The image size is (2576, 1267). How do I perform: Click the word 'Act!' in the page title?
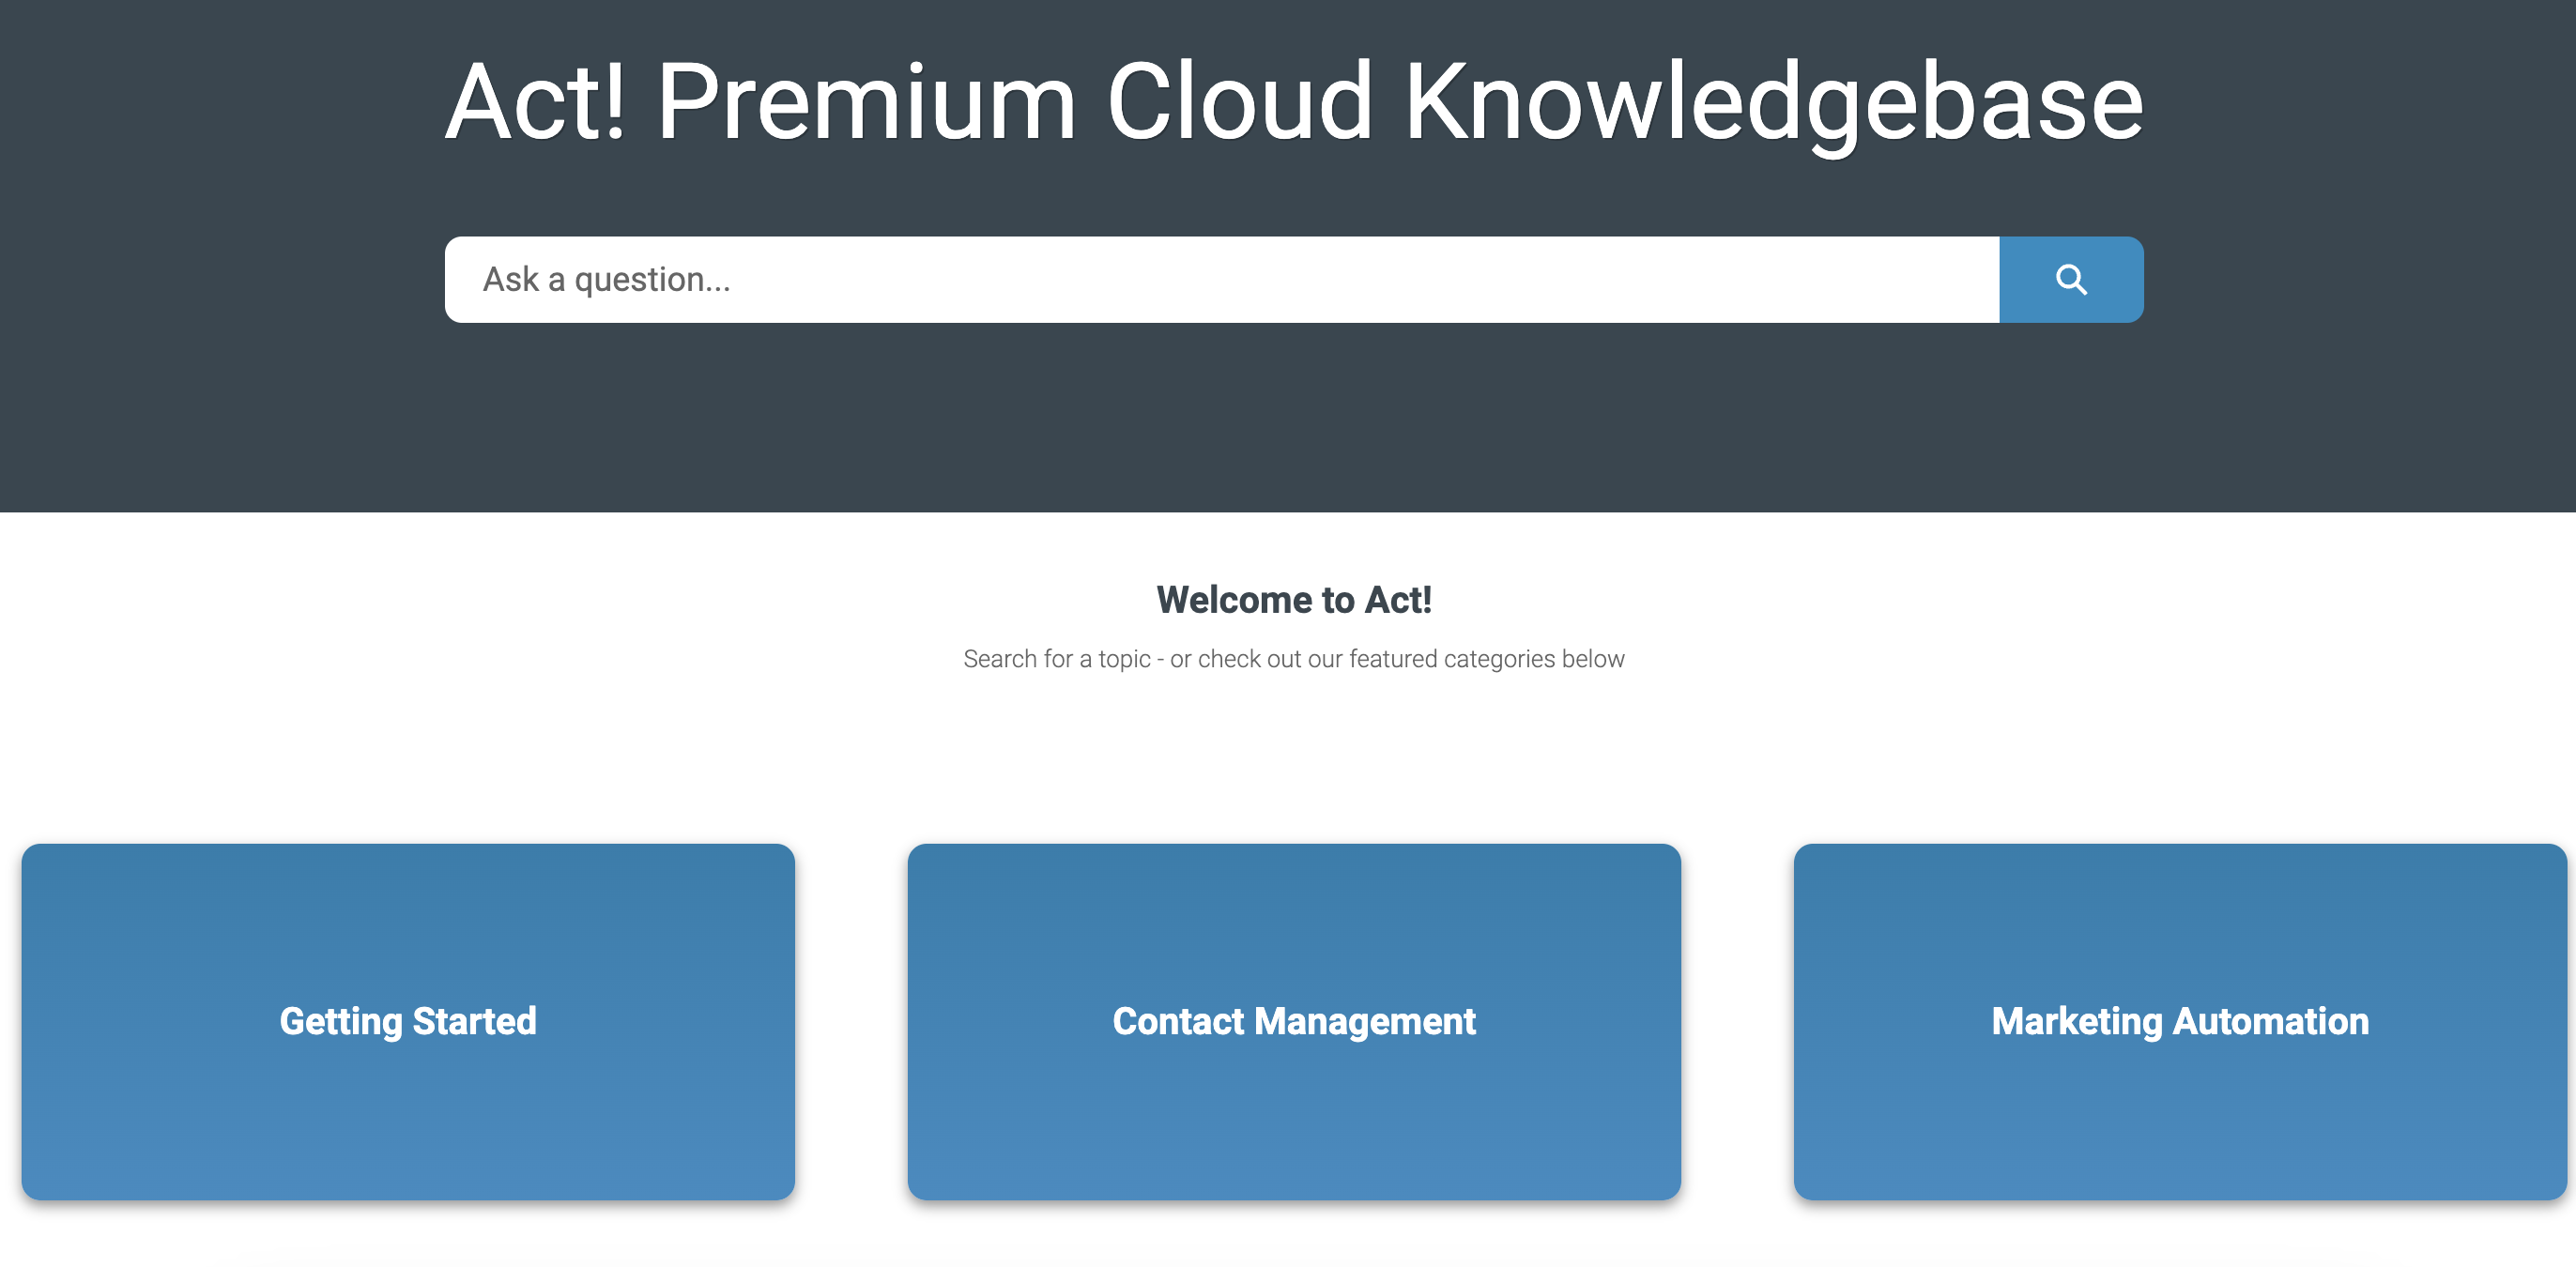[535, 102]
